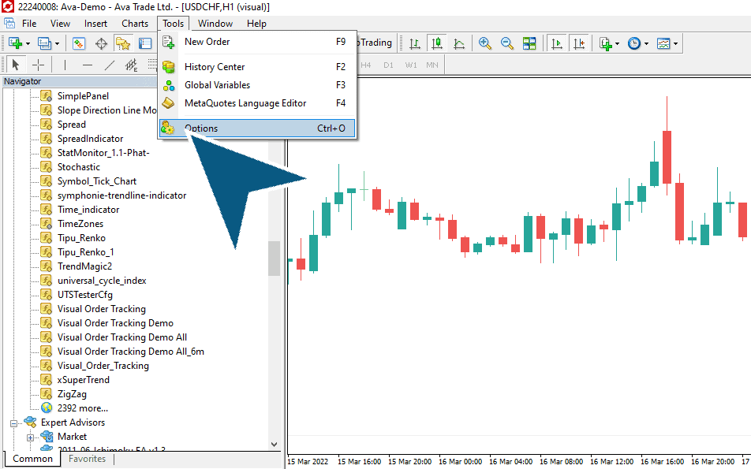The width and height of the screenshot is (751, 469).
Task: Pick the Horizontal Line drawing tool
Action: click(87, 65)
